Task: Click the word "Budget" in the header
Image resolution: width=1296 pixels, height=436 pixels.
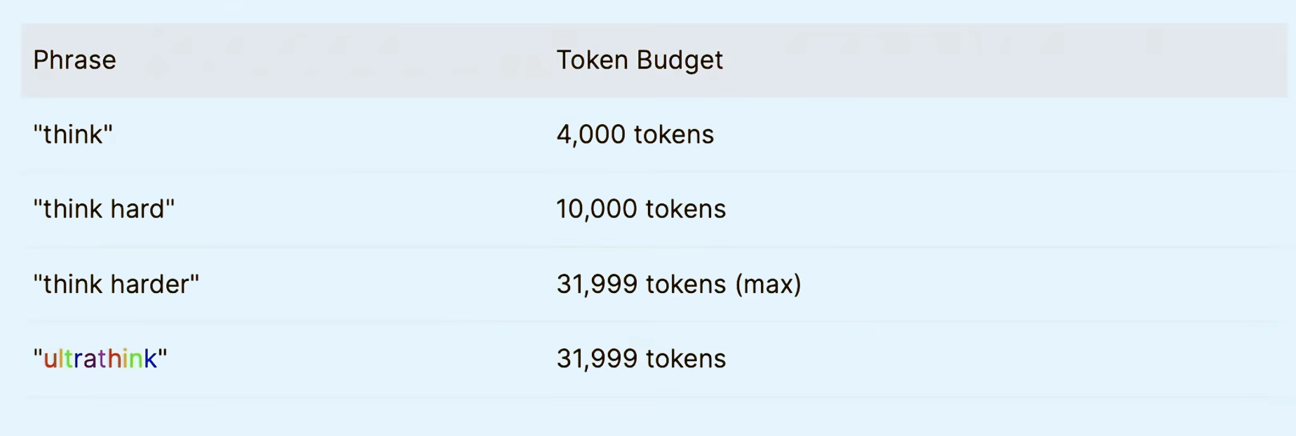Action: pos(680,61)
